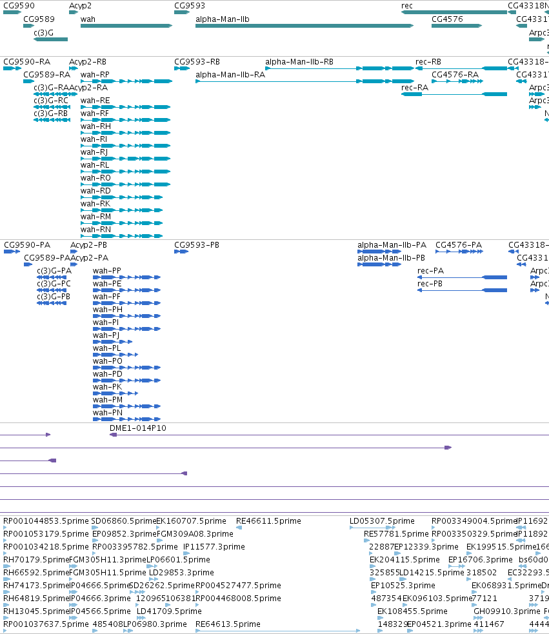Select EST GH09910.3prime
Screen dimensions: 549x634
click(x=507, y=611)
